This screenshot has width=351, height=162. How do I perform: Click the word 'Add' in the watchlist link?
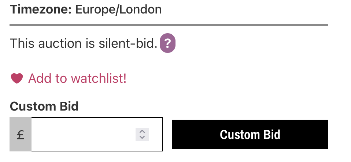[38, 78]
